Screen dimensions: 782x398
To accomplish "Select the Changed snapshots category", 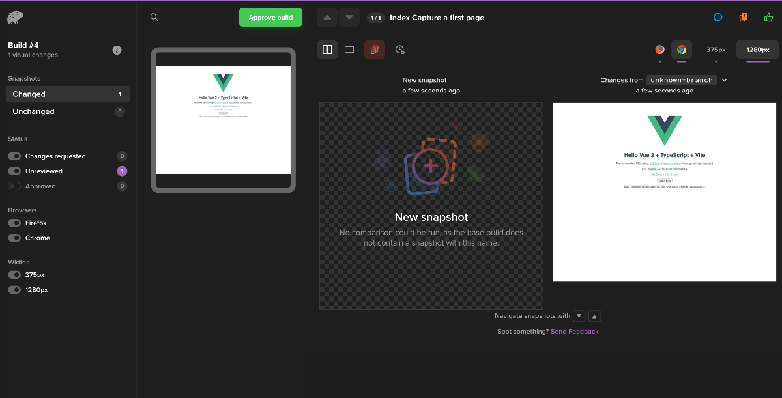I will 68,94.
